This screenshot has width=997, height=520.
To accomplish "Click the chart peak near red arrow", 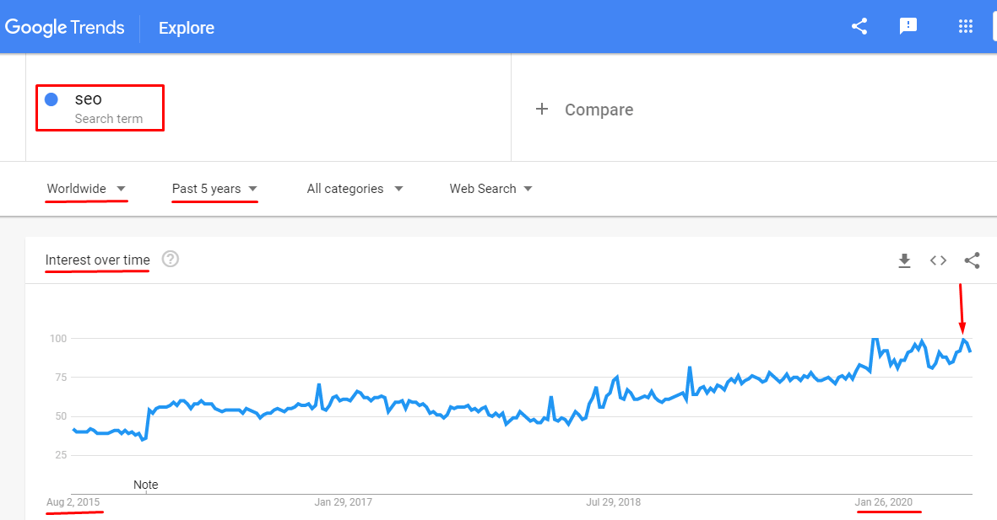I will 962,340.
